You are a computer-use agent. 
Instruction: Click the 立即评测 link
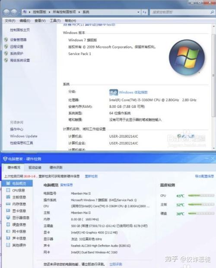(116, 264)
